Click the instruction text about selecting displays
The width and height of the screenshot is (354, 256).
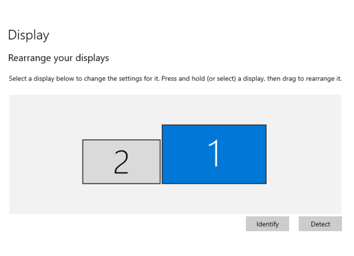click(x=175, y=78)
